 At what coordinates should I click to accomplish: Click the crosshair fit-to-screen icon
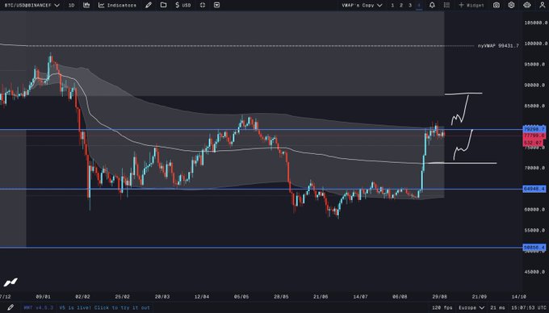(203, 5)
